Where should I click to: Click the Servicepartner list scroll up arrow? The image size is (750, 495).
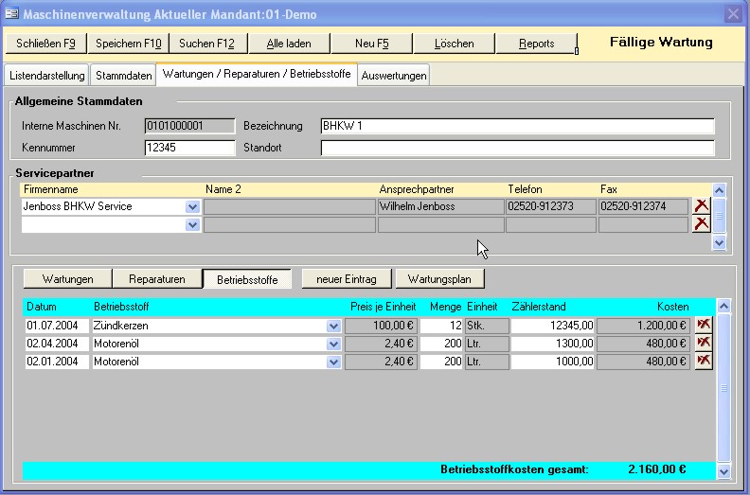[x=719, y=190]
